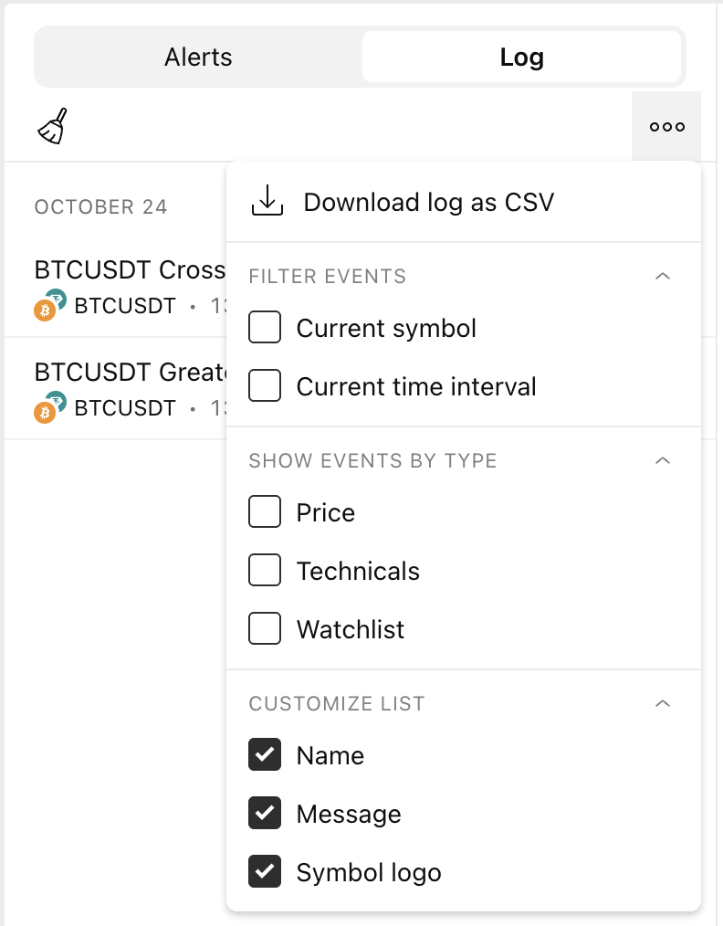Enable the Current time interval filter

265,386
